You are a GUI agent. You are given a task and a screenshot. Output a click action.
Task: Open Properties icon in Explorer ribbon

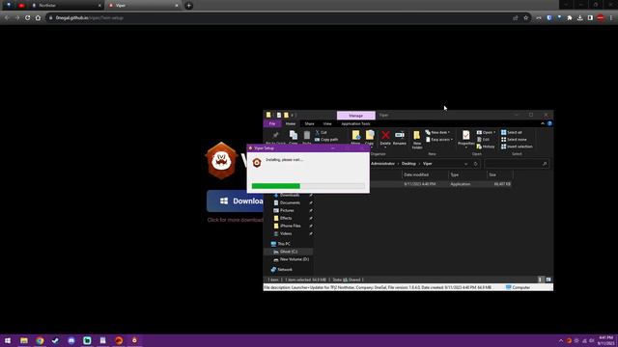465,135
